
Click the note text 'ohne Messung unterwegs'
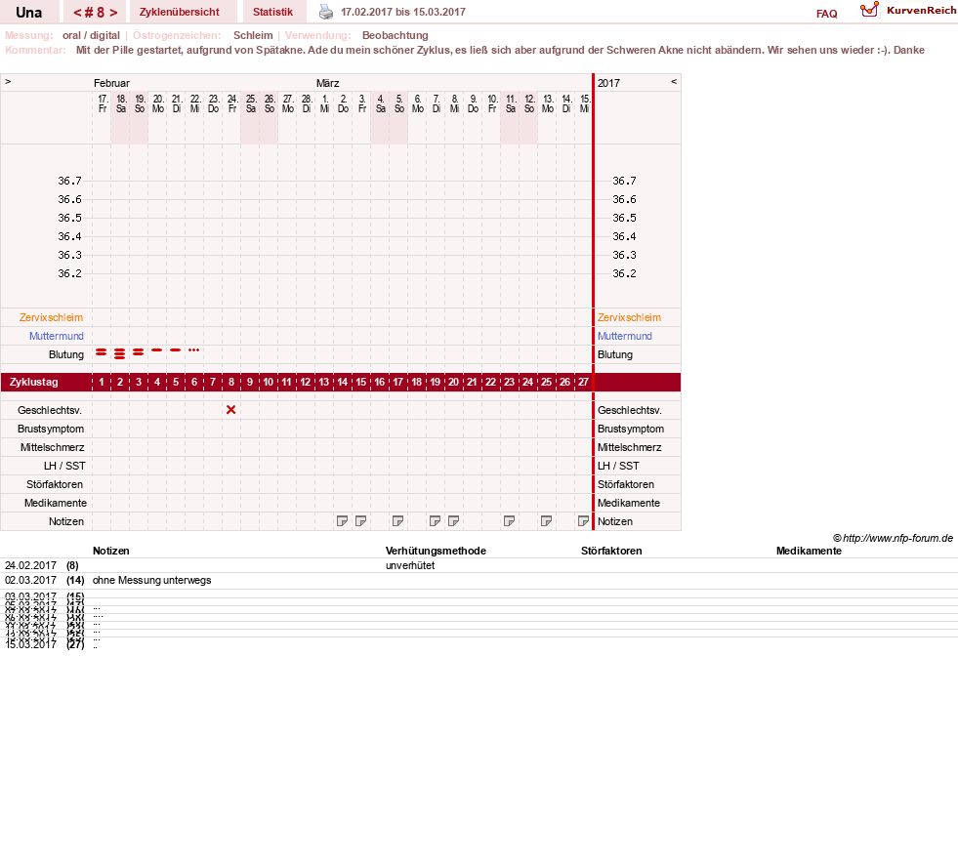coord(151,581)
